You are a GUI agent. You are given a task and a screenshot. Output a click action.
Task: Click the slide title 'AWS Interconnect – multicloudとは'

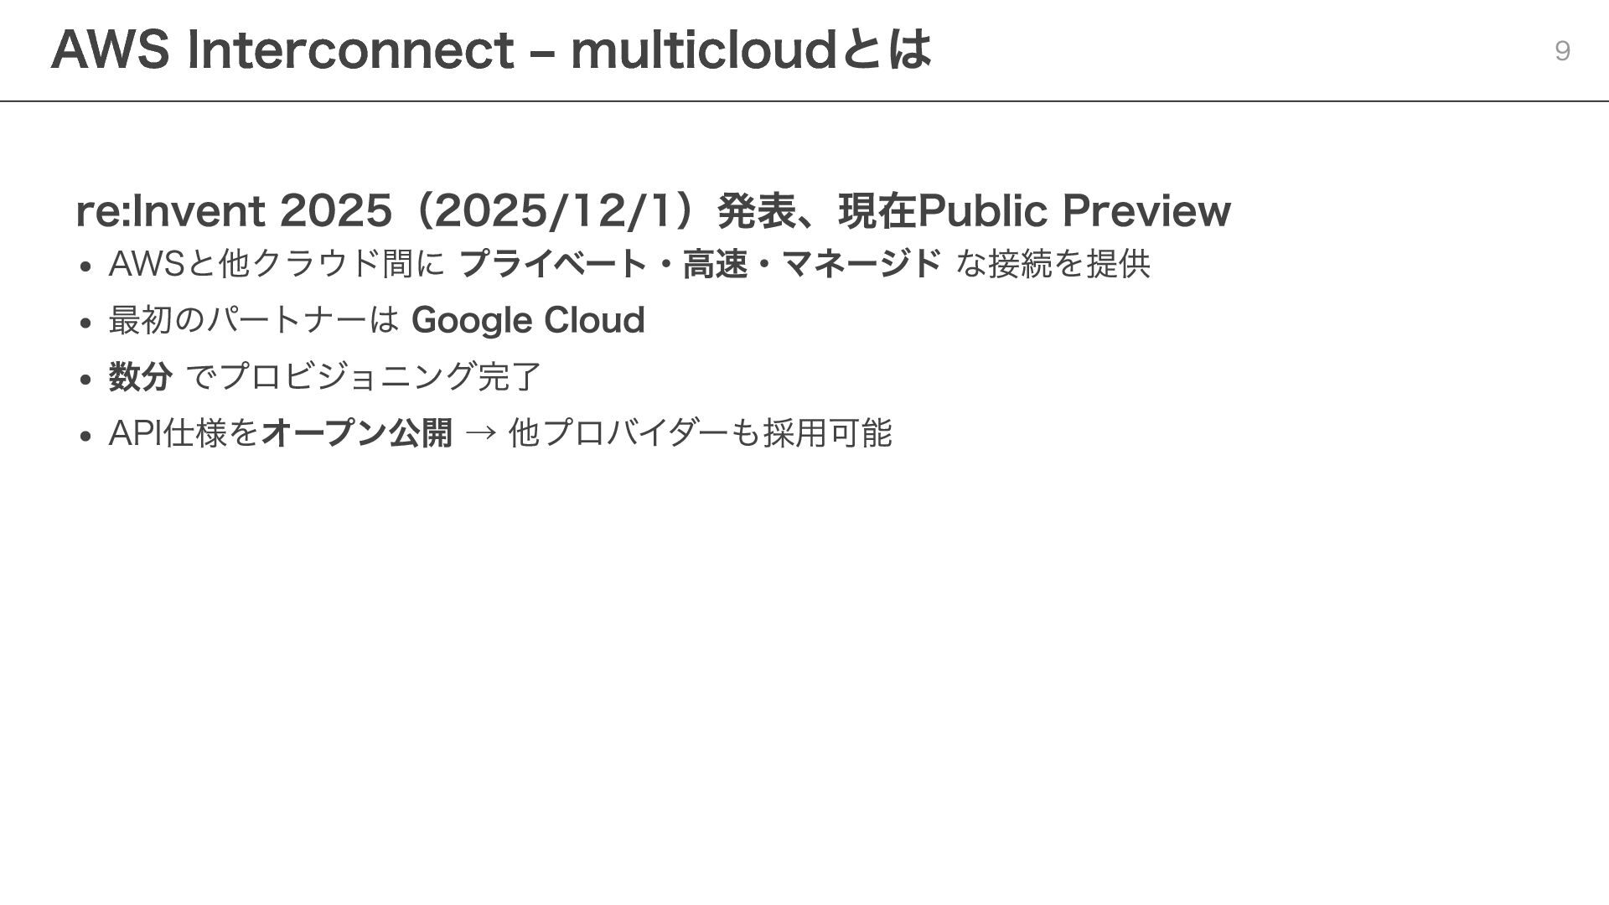[x=490, y=50]
